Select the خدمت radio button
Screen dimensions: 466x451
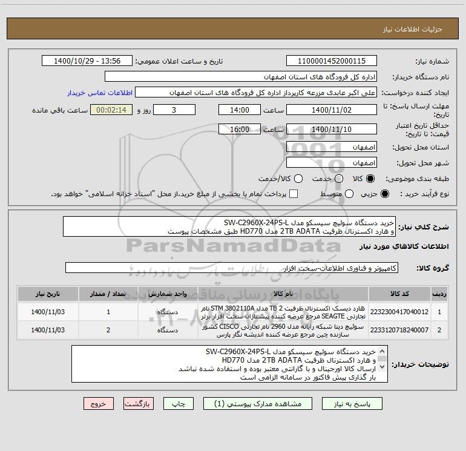coord(339,179)
